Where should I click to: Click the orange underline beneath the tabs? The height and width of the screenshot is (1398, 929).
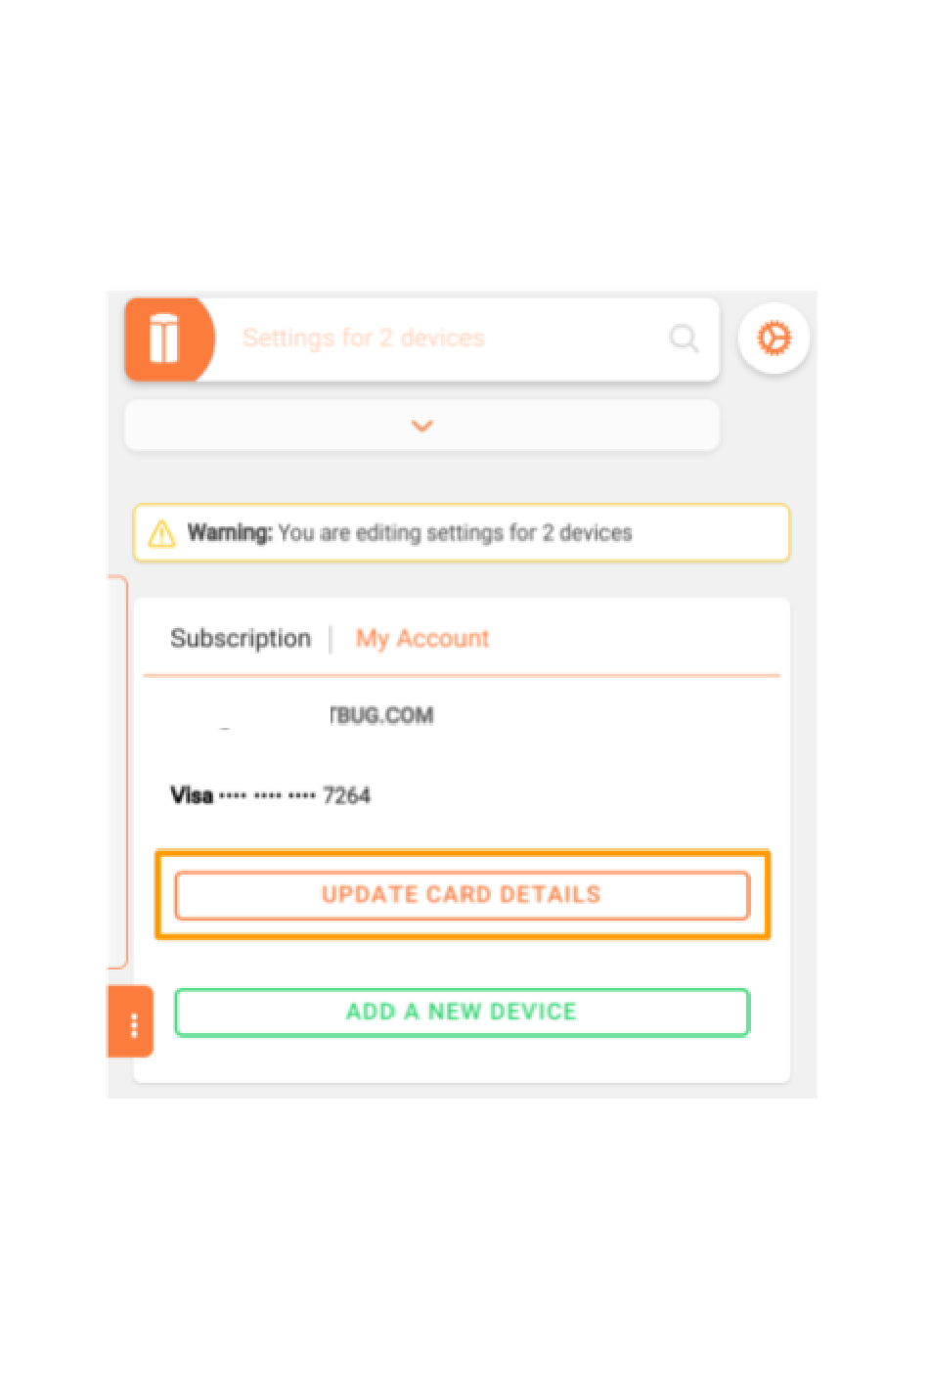[462, 675]
